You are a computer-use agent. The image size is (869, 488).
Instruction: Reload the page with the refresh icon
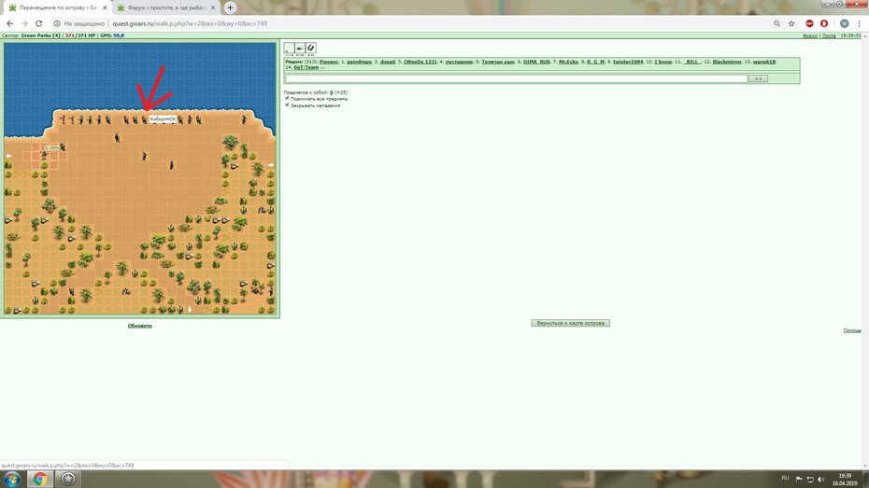pyautogui.click(x=39, y=23)
